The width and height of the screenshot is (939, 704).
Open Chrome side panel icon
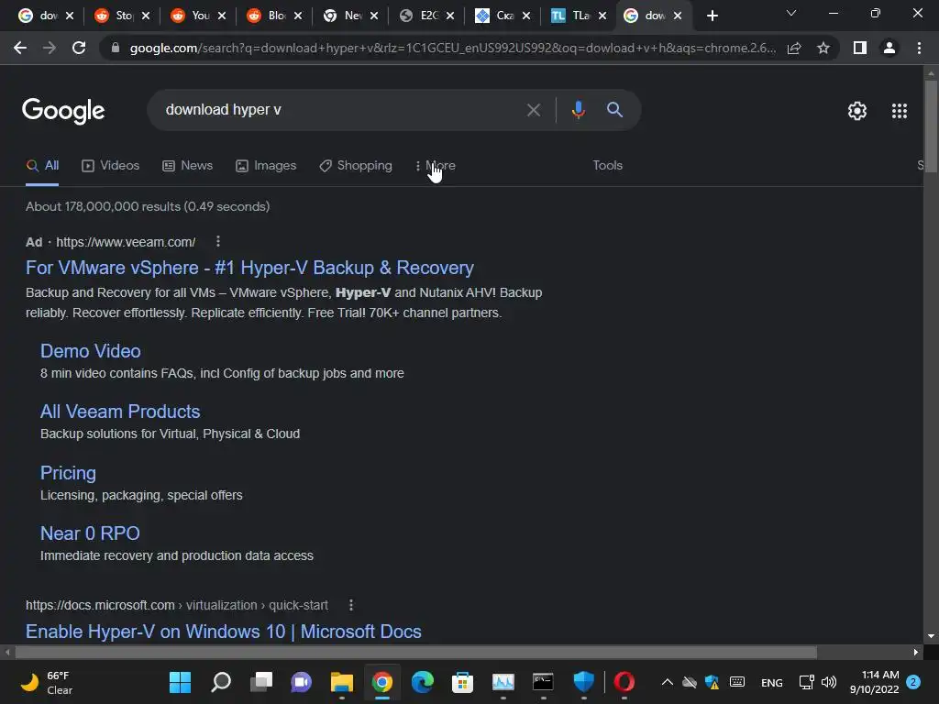860,48
